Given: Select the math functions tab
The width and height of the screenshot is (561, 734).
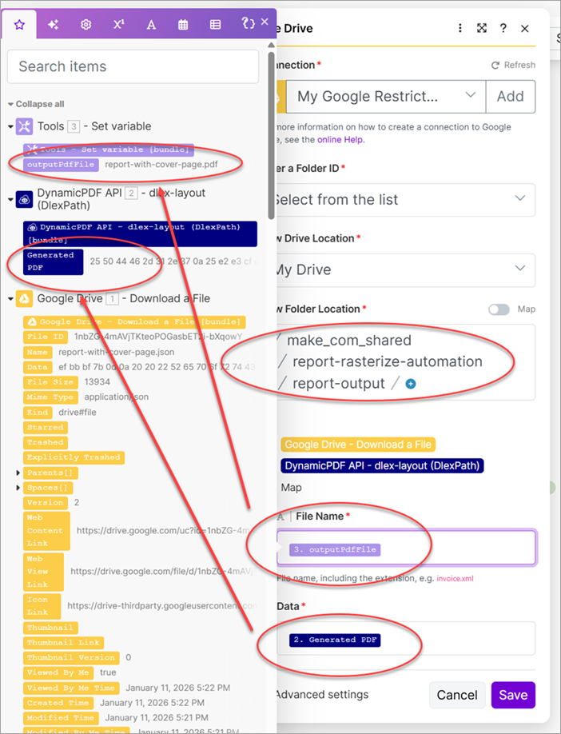Looking at the screenshot, I should pos(118,25).
